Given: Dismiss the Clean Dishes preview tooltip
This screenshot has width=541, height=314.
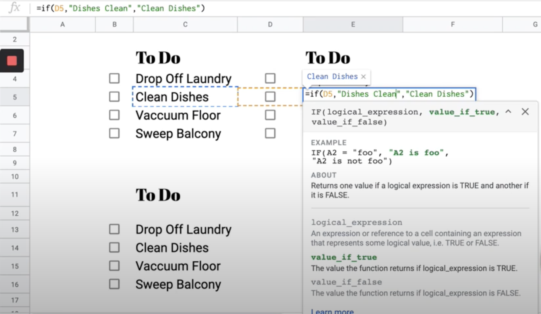Looking at the screenshot, I should point(364,77).
